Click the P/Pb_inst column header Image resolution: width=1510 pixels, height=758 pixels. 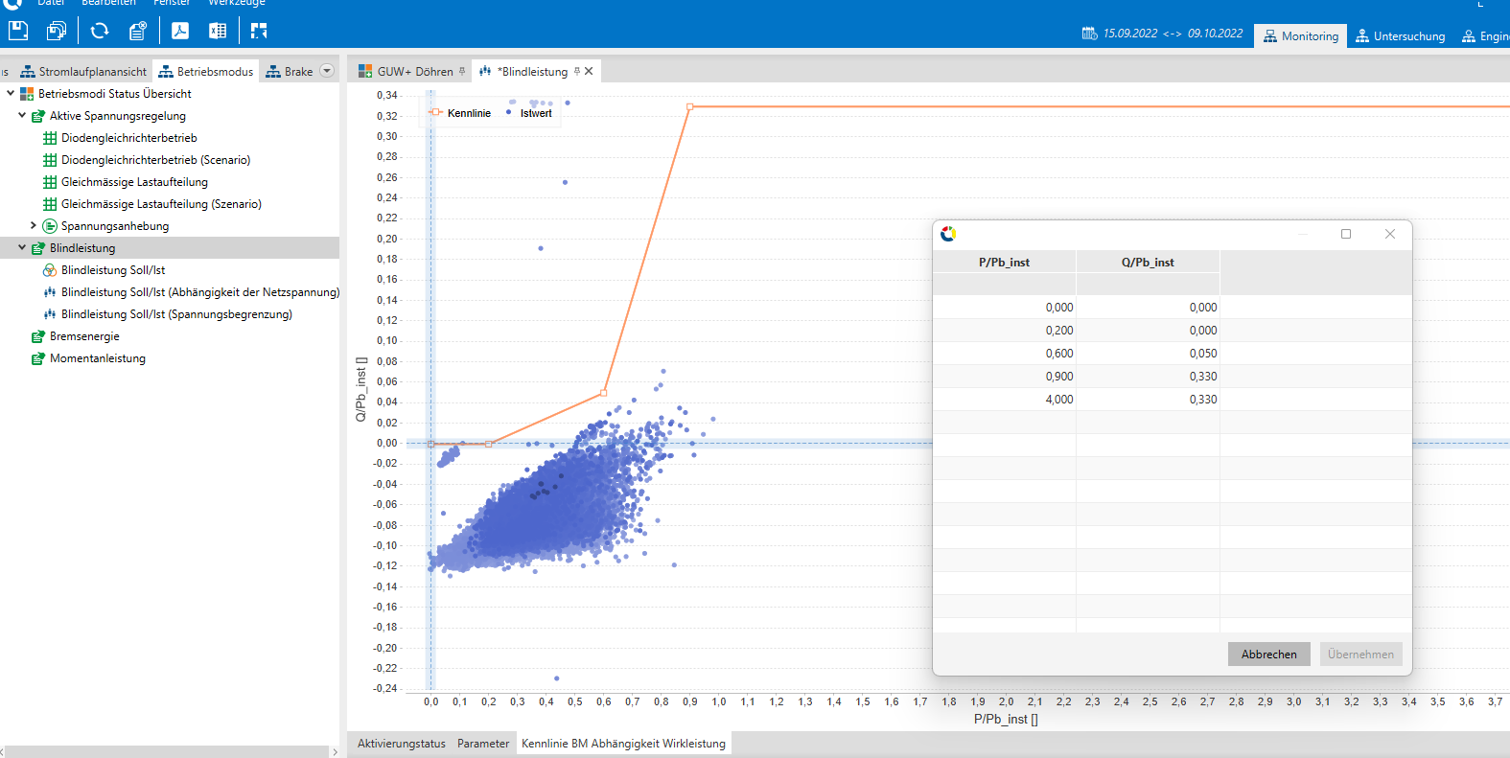coord(1004,263)
